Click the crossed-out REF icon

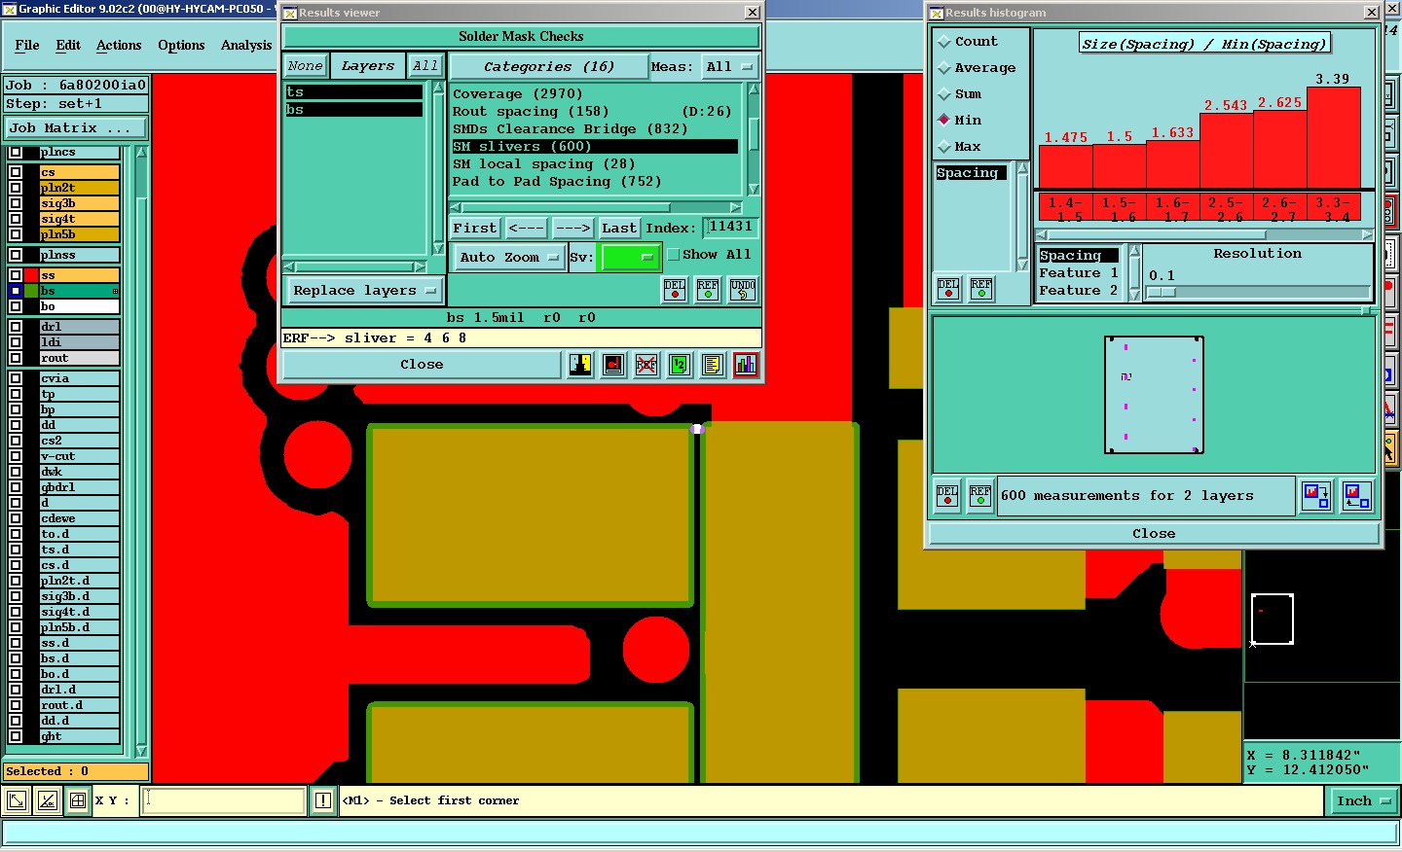(646, 365)
